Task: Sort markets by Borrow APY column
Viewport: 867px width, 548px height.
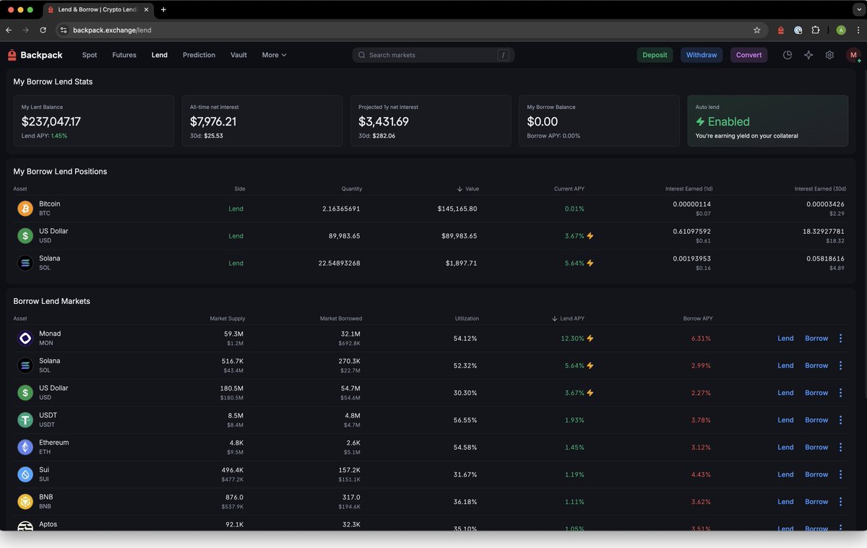Action: coord(698,318)
